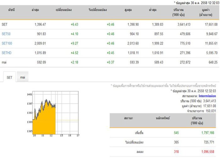The width and height of the screenshot is (220, 158).
Task: Select advancing volume 1,797,166
Action: click(208, 133)
